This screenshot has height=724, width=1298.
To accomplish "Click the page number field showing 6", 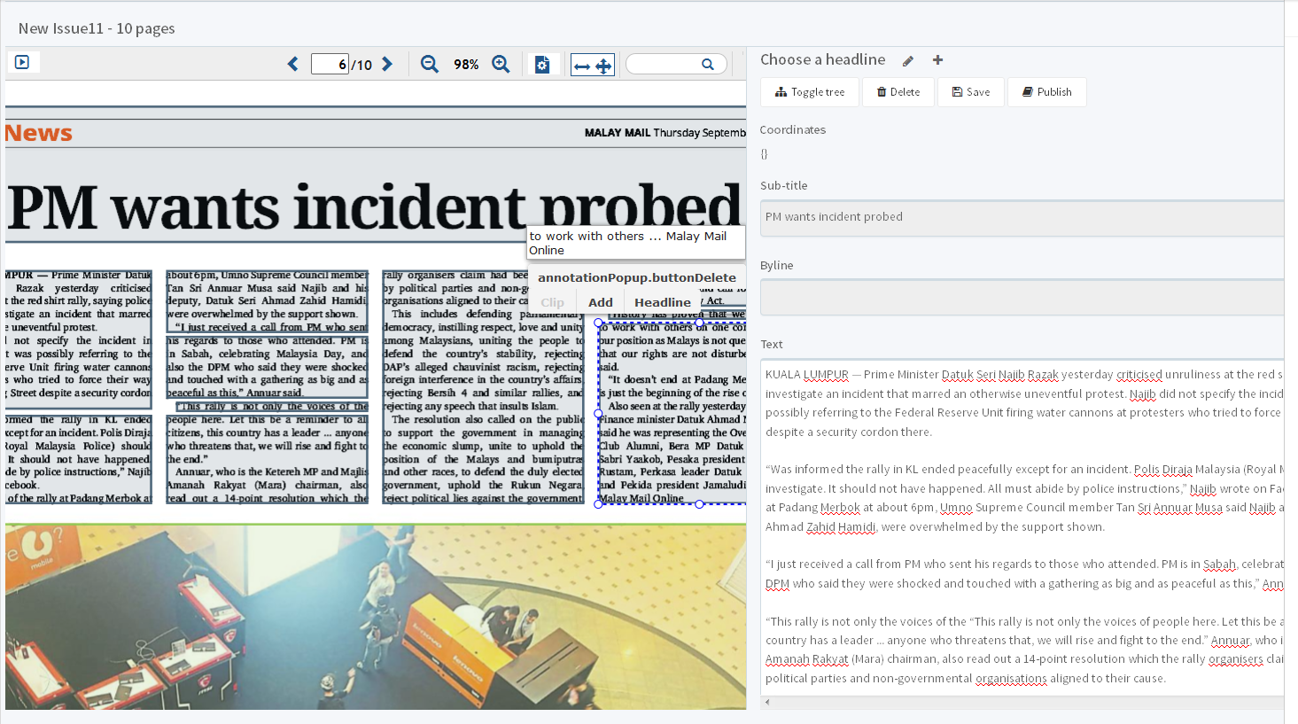I will [x=330, y=64].
